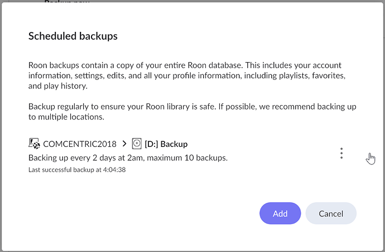Click the dimmed background strip left of dialog
This screenshot has width=385, height=252.
(x=1, y=126)
